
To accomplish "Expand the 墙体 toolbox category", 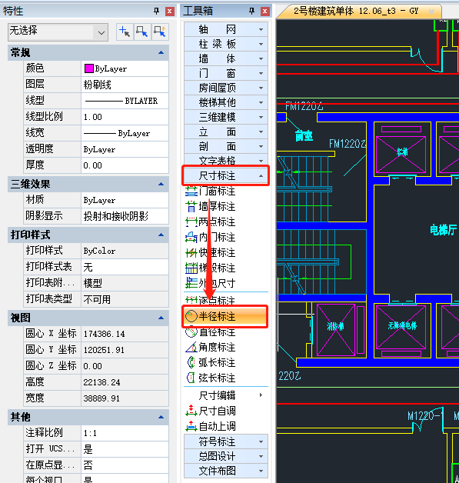I will [x=226, y=58].
